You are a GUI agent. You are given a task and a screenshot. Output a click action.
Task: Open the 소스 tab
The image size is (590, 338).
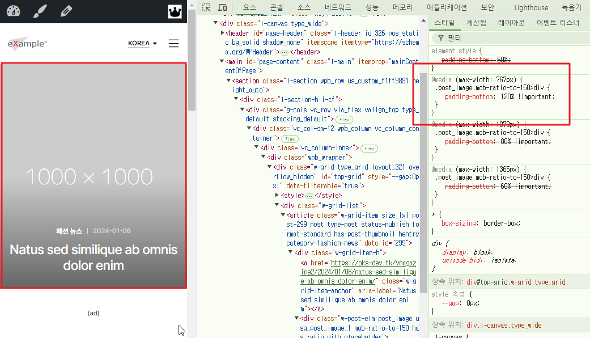pyautogui.click(x=304, y=7)
